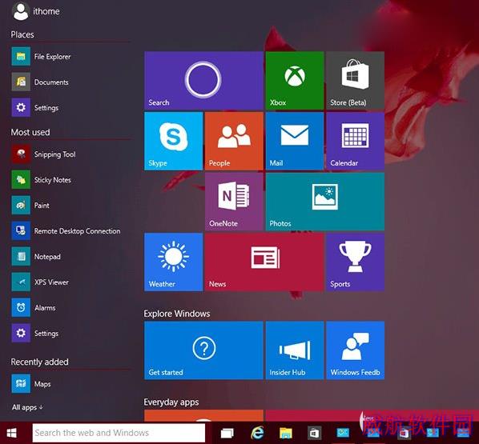Image resolution: width=479 pixels, height=444 pixels.
Task: Open the ithome user account menu
Action: point(36,11)
